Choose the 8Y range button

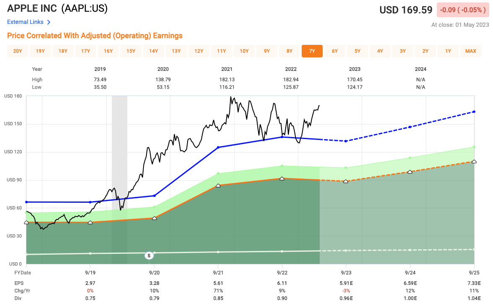(x=289, y=51)
